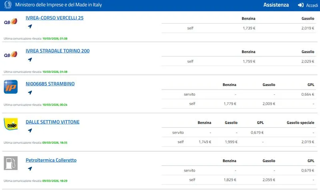Open navigation arrow for Ivrea Stradale Torino 200
The height and width of the screenshot is (192, 320).
point(30,60)
